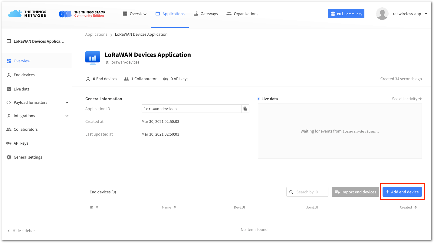This screenshot has height=243, width=434.
Task: Click the Payload formatters code icon
Action: pos(9,103)
